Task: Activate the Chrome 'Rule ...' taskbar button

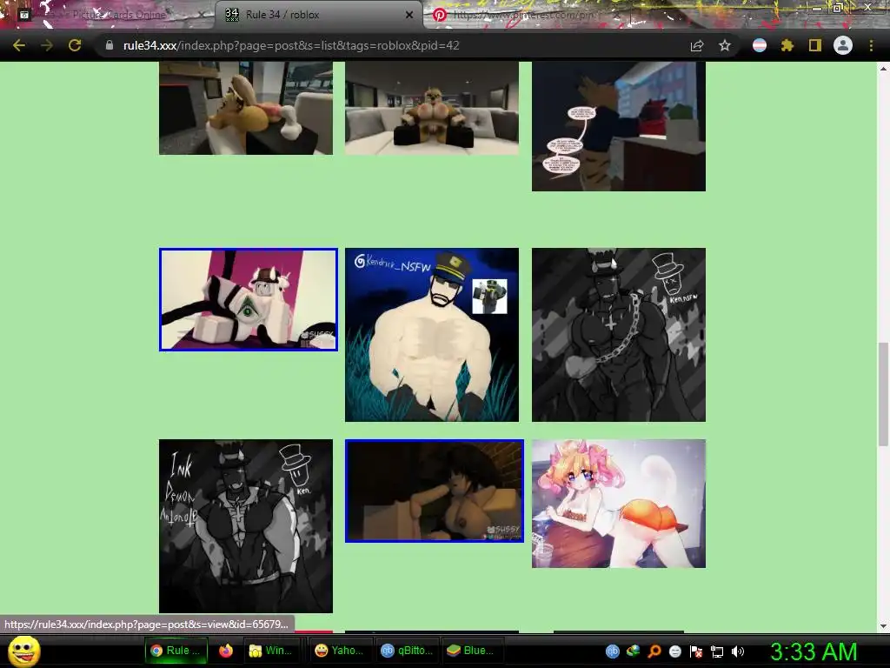Action: pos(176,651)
